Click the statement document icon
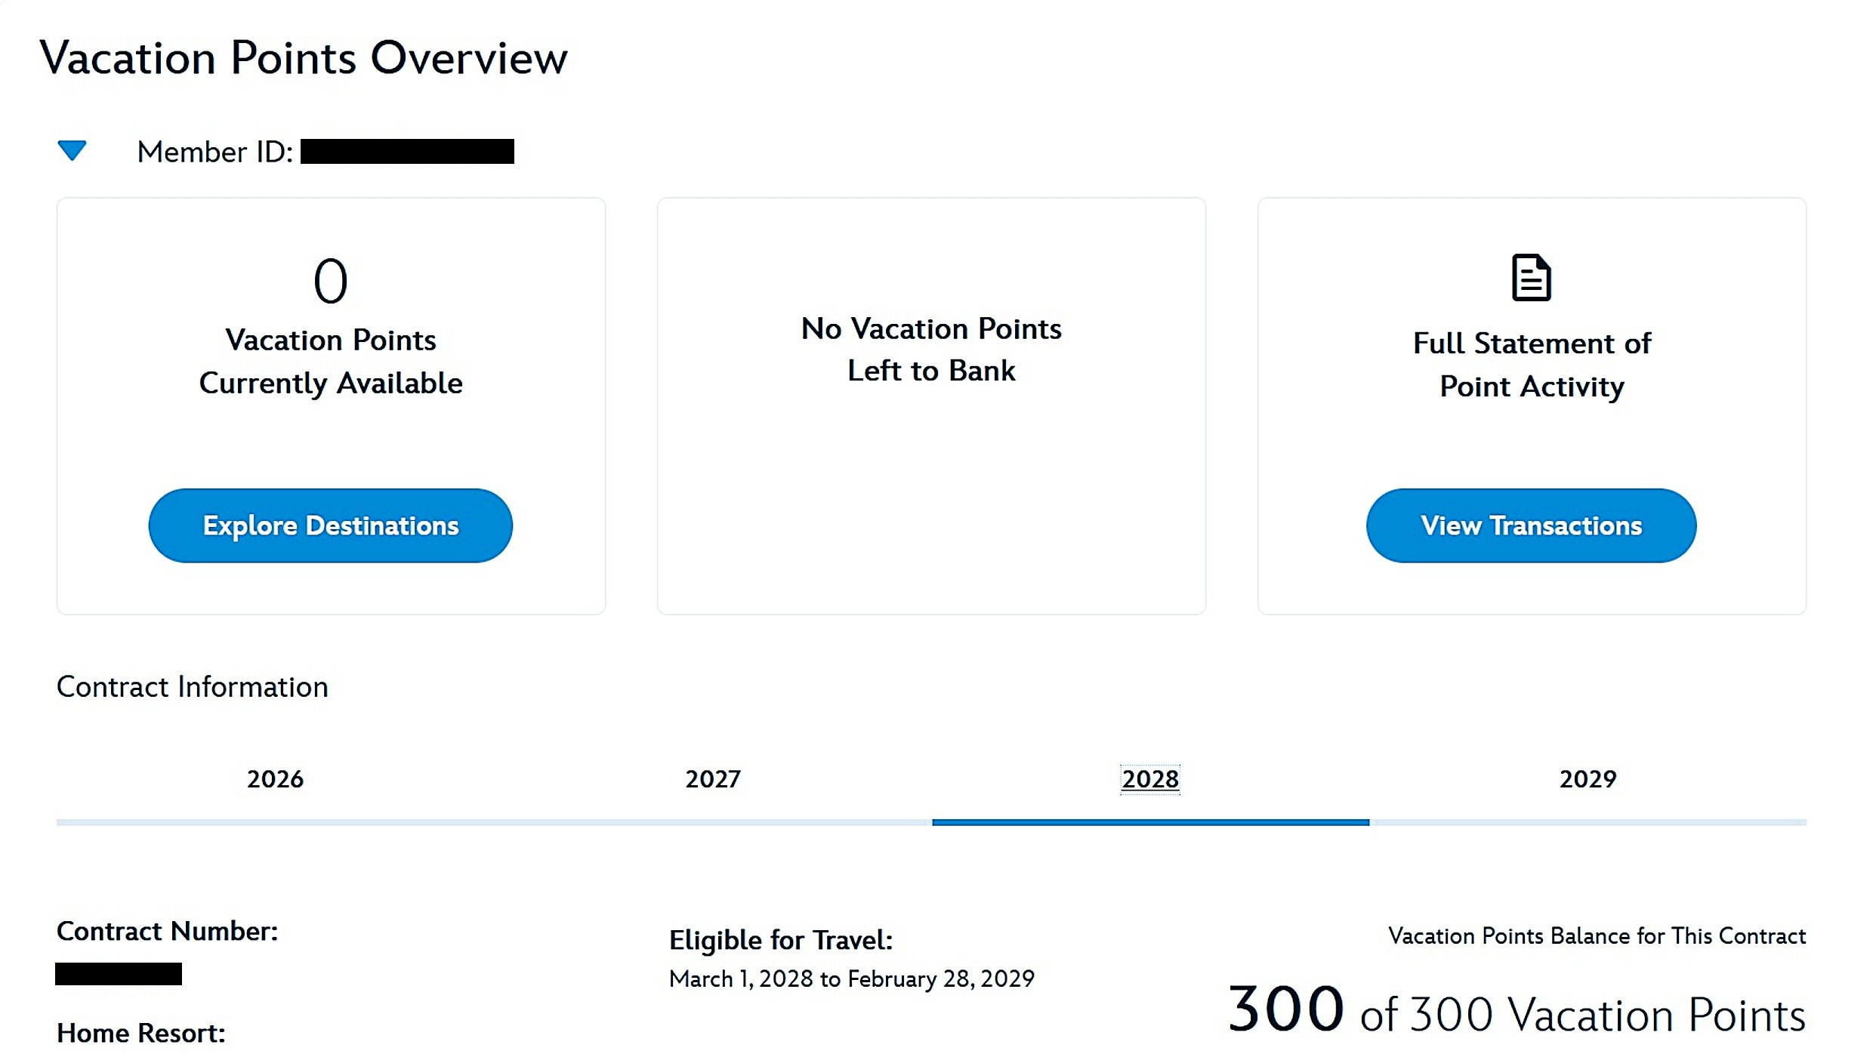 [1531, 278]
